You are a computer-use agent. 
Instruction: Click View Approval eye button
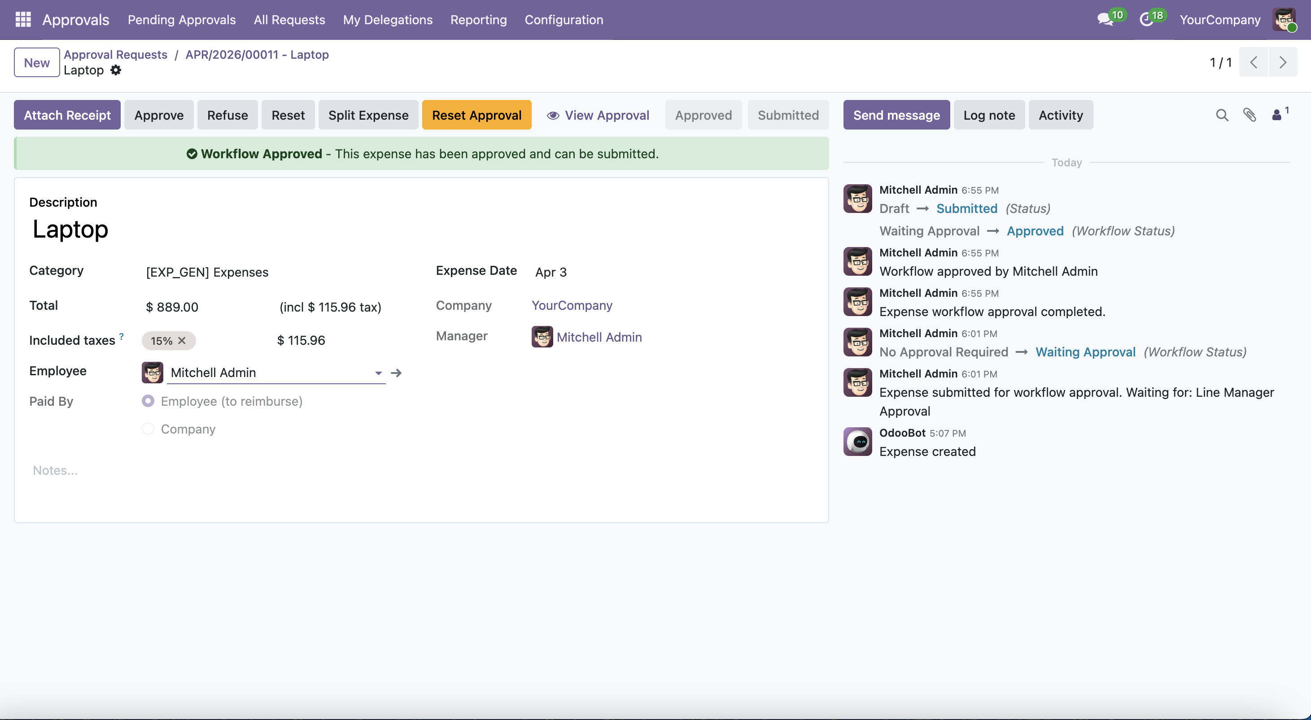598,115
